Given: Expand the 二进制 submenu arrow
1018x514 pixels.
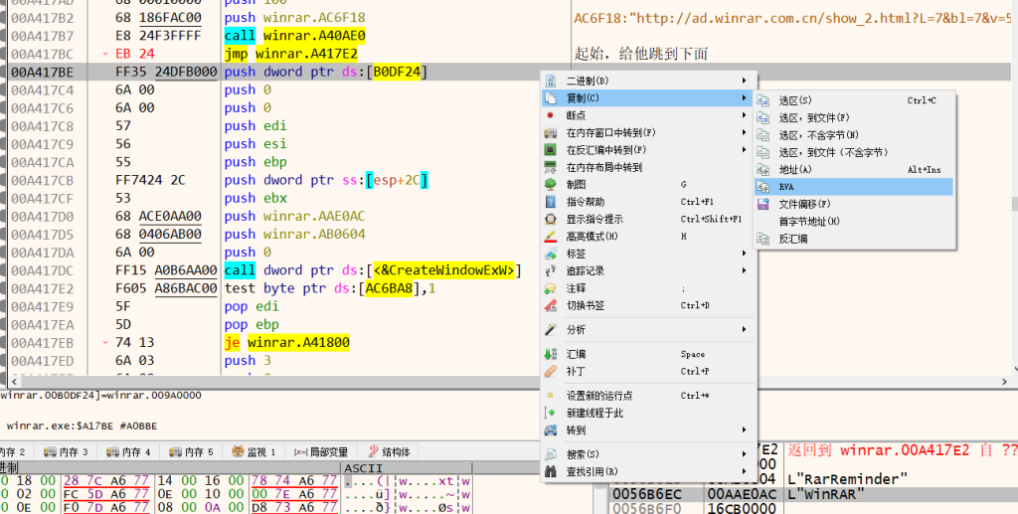Looking at the screenshot, I should click(x=744, y=81).
